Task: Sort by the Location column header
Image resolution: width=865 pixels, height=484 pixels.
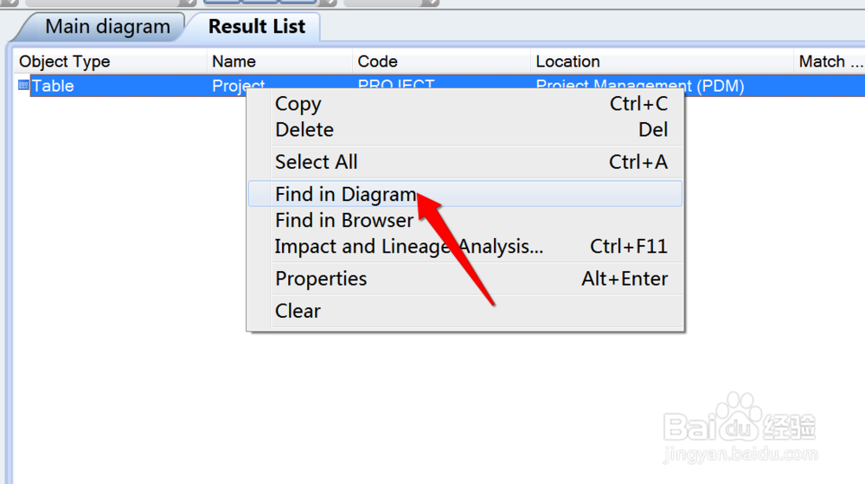Action: (567, 61)
